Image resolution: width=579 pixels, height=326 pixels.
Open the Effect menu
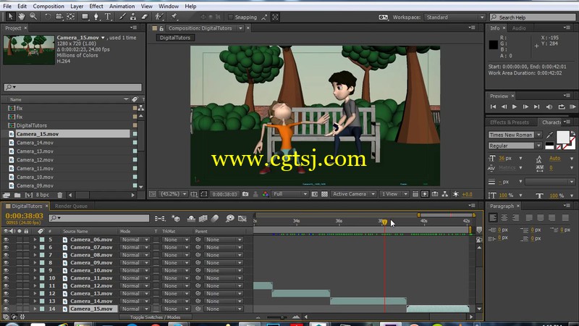[x=96, y=7]
